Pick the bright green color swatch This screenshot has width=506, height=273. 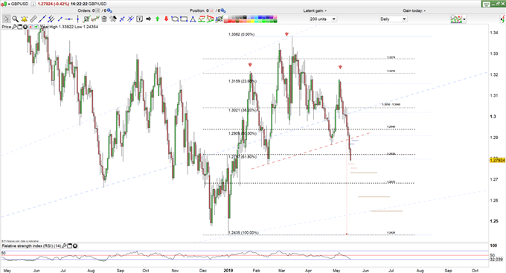(263, 22)
